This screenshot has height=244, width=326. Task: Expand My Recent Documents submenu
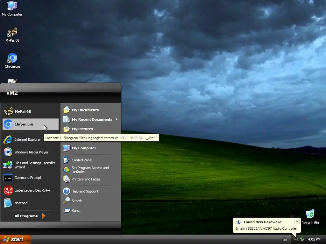90,119
